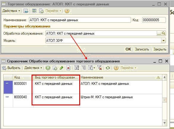Click the yellow help question icon in top toolbar
Viewport: 174px width, 129px height.
(67, 11)
